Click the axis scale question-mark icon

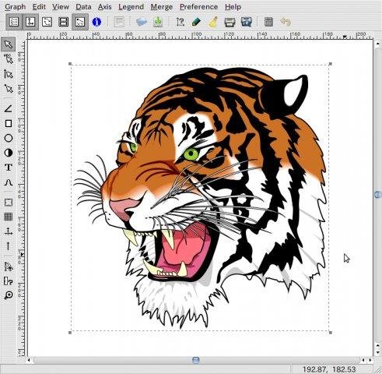pos(180,22)
